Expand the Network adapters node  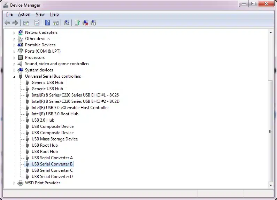(x=14, y=33)
